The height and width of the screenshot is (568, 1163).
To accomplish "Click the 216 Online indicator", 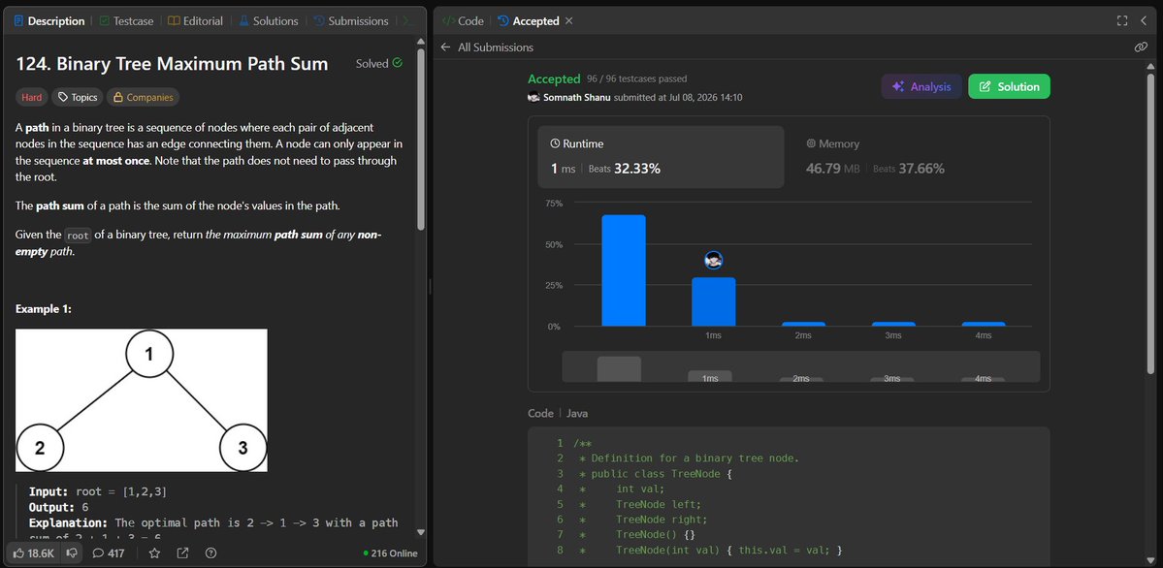I will [x=390, y=553].
